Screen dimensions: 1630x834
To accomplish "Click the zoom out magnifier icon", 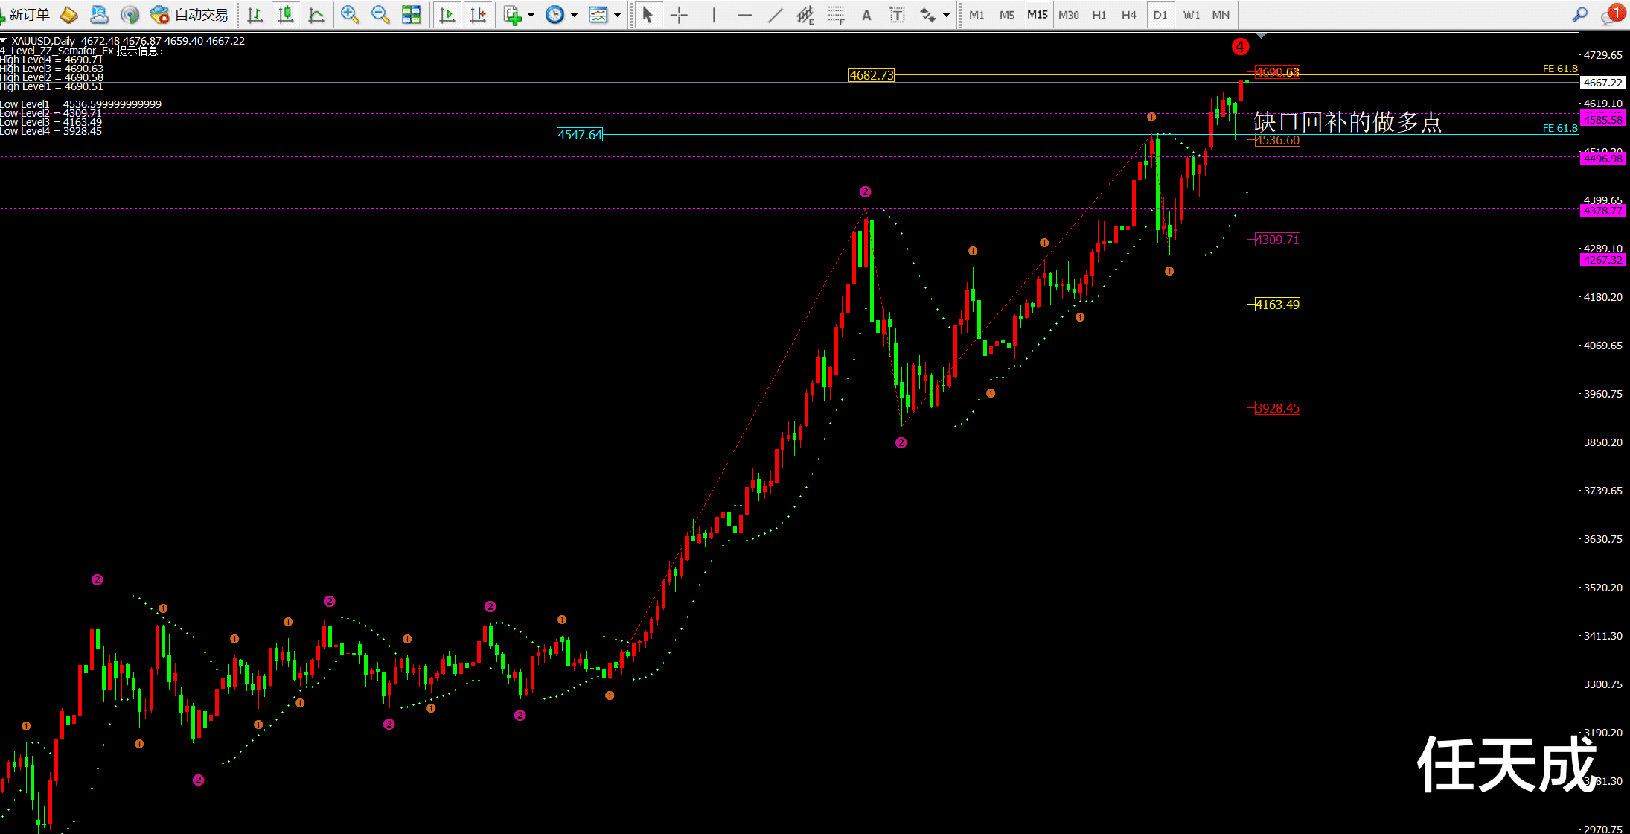I will click(380, 15).
